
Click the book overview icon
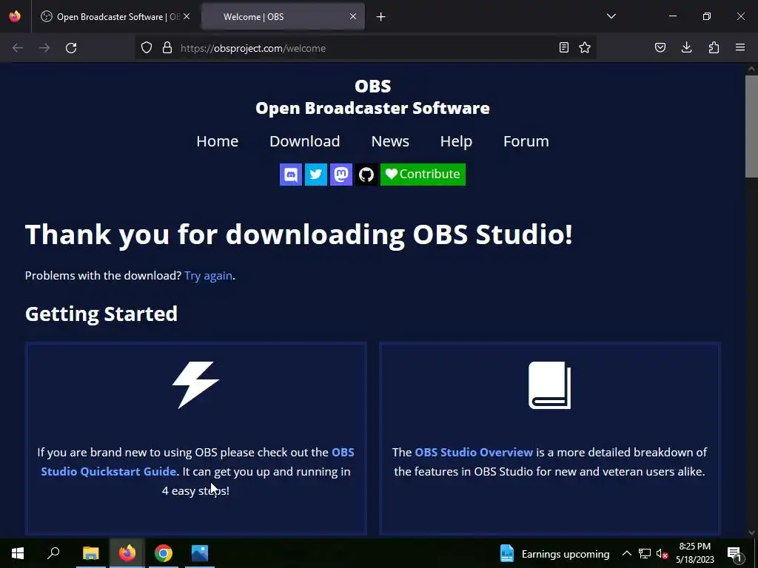click(x=550, y=385)
